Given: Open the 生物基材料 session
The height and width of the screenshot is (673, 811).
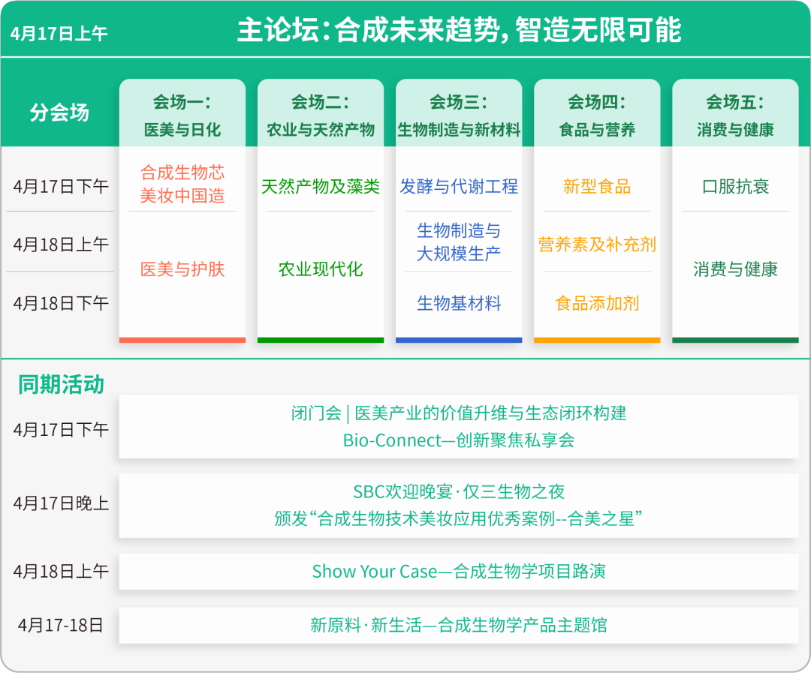Looking at the screenshot, I should pos(459,304).
